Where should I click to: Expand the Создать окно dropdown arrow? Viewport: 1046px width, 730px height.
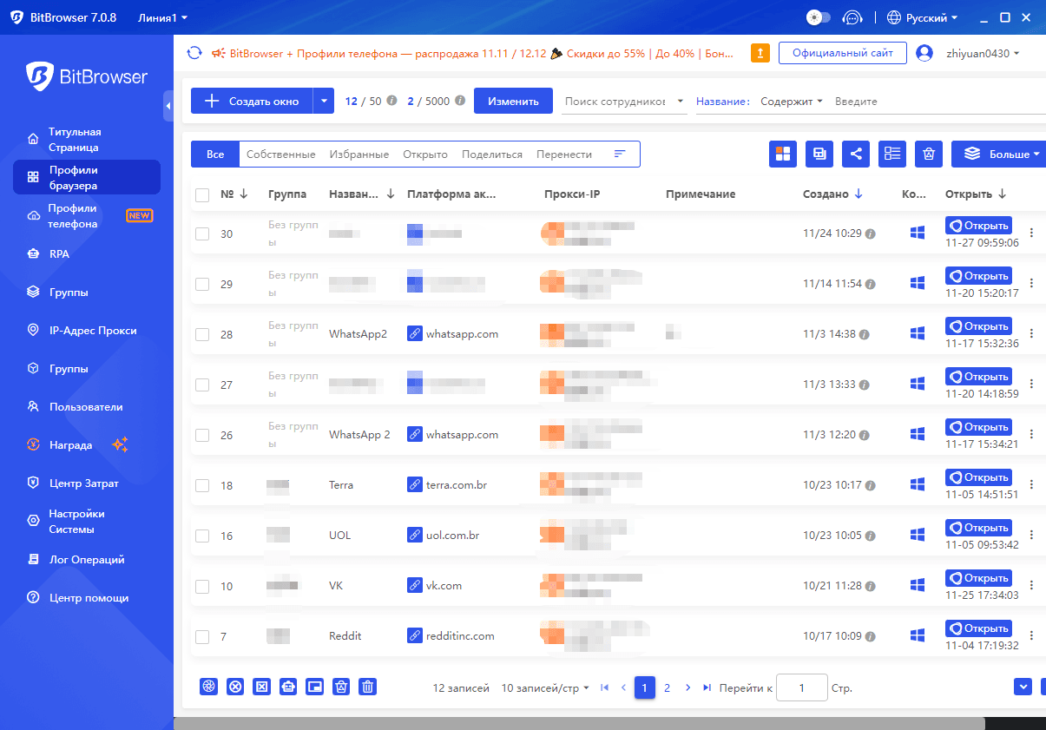(323, 100)
